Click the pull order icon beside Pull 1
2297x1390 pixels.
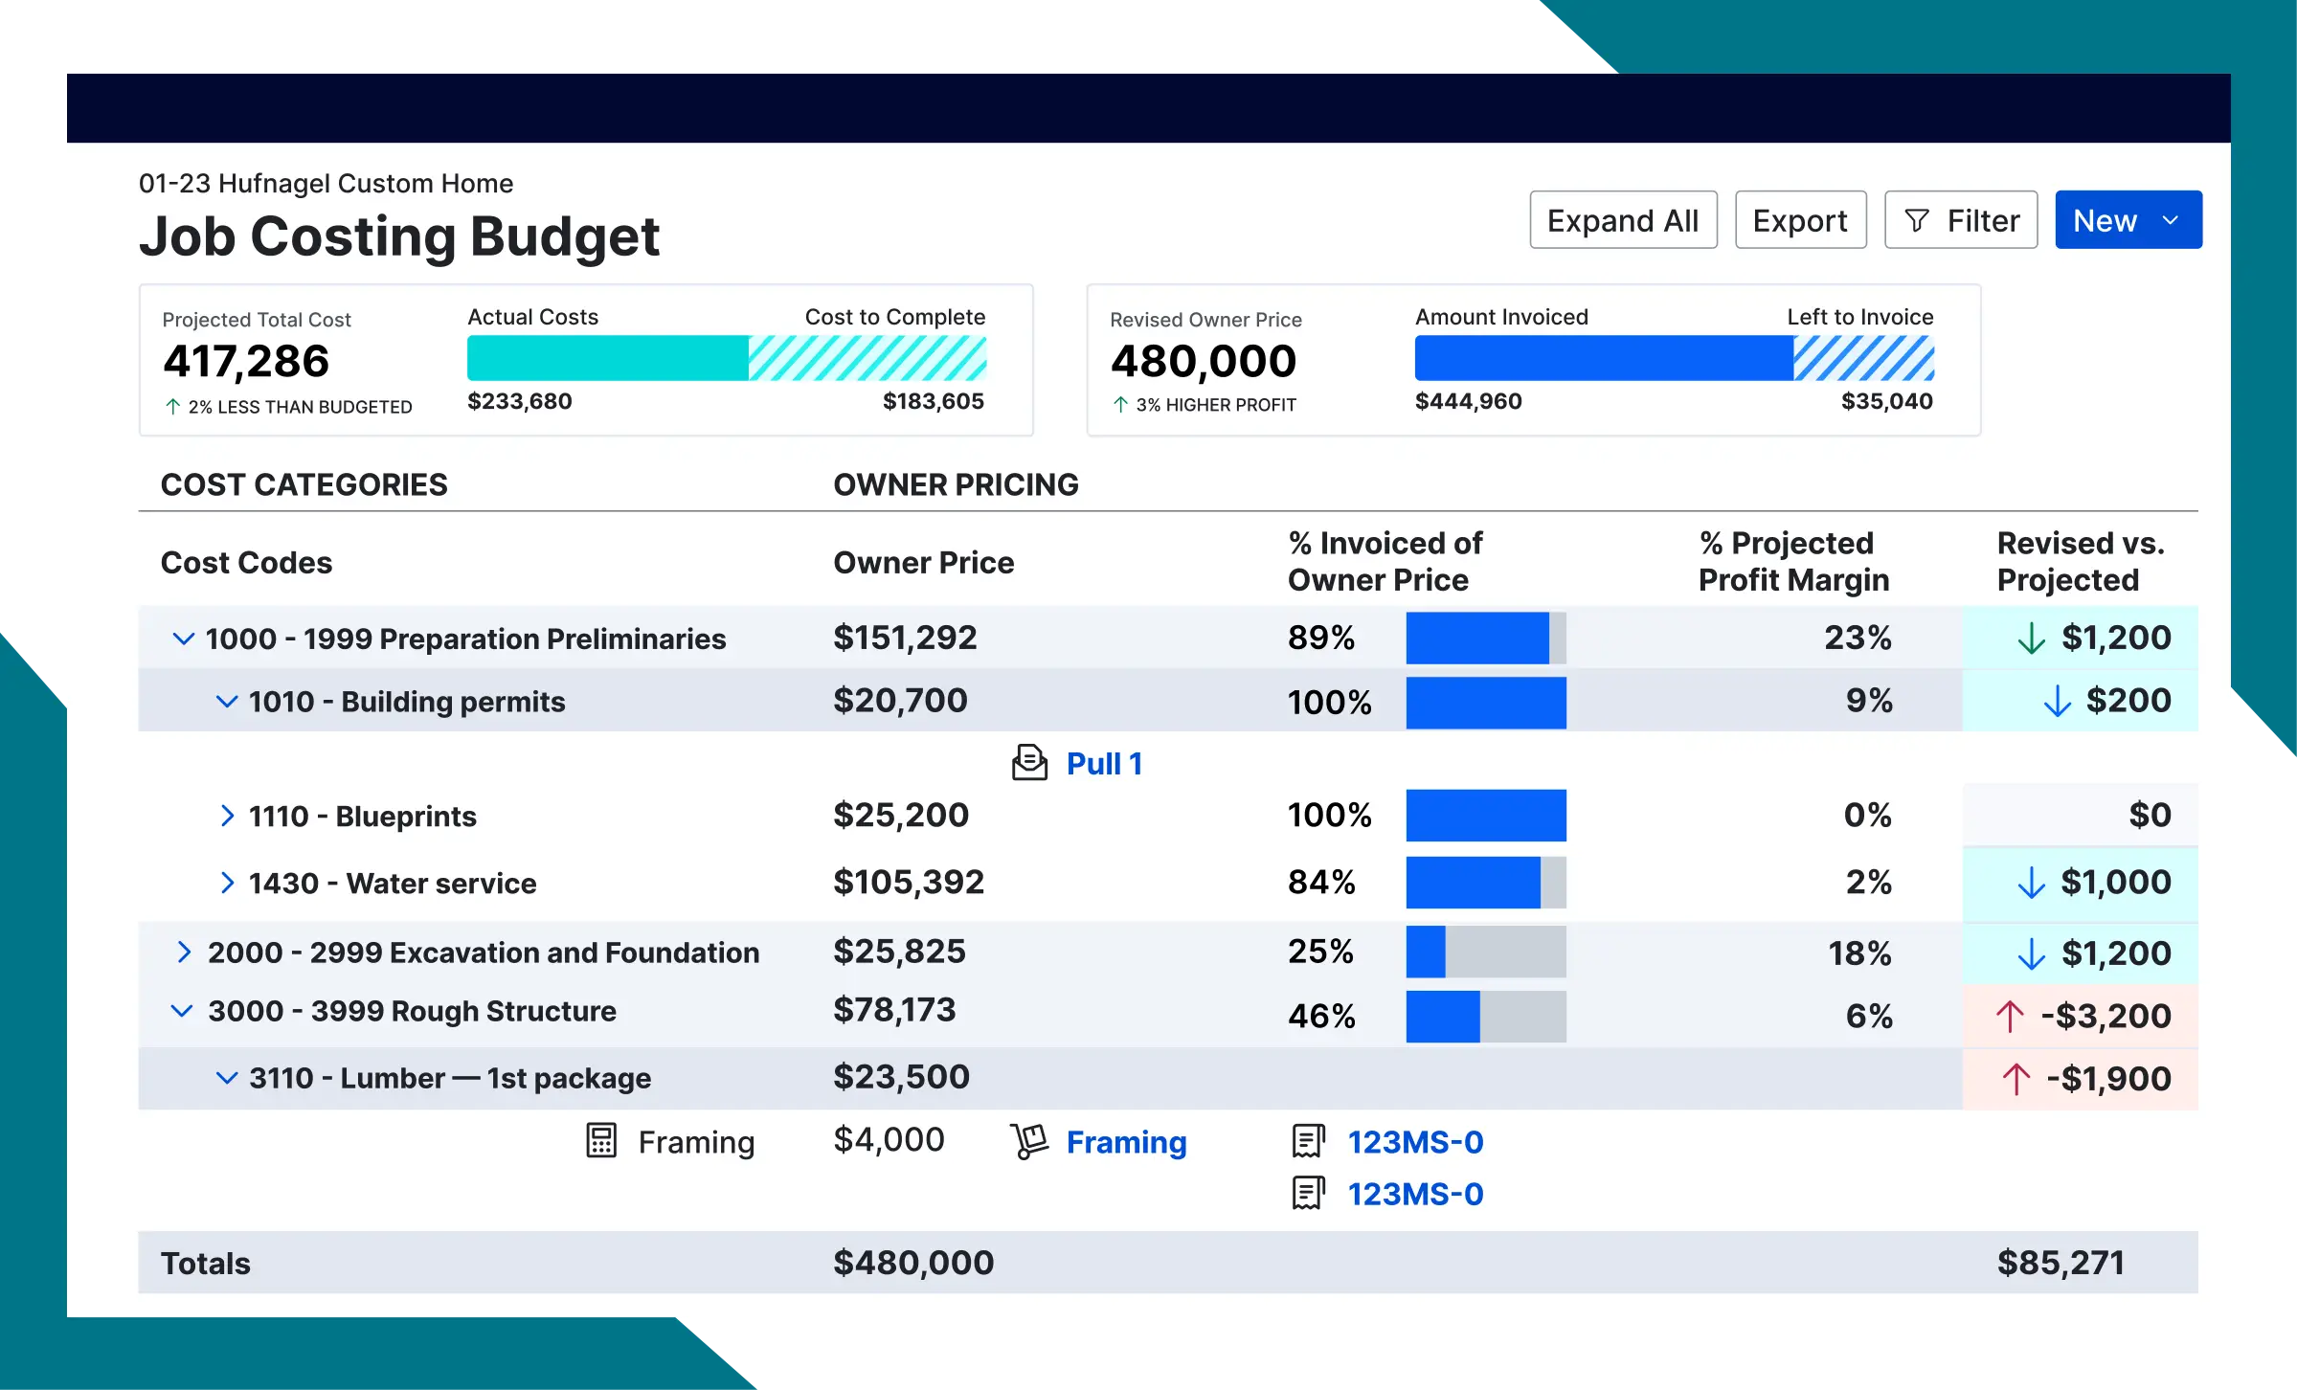1029,763
